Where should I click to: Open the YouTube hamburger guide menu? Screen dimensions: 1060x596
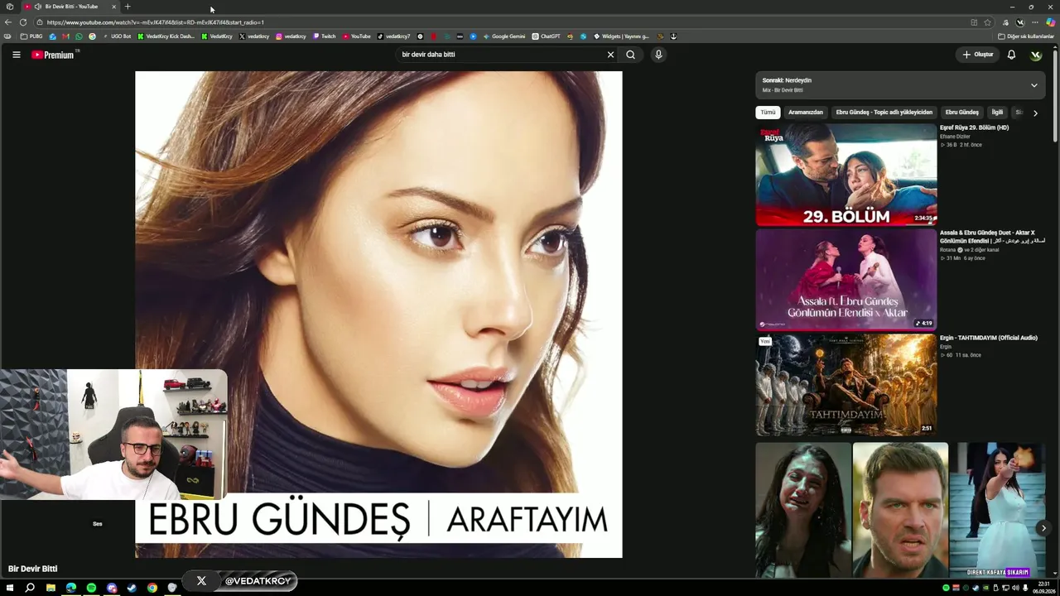[x=16, y=55]
